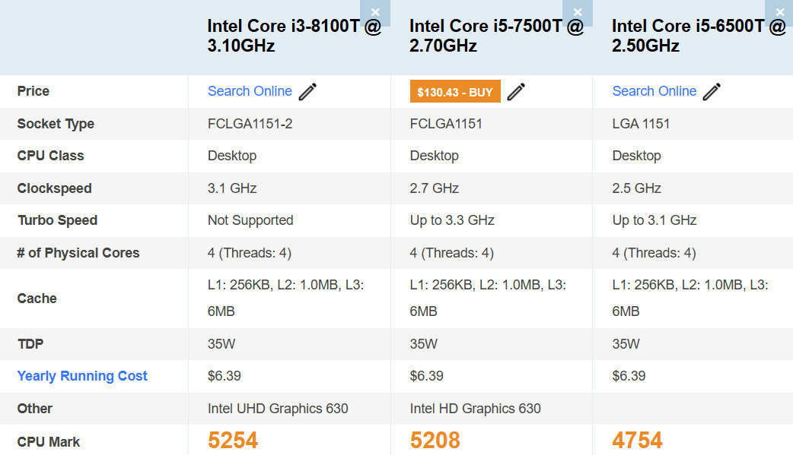Open Search Online link for the i3-8100T
Image resolution: width=793 pixels, height=455 pixels.
click(250, 91)
